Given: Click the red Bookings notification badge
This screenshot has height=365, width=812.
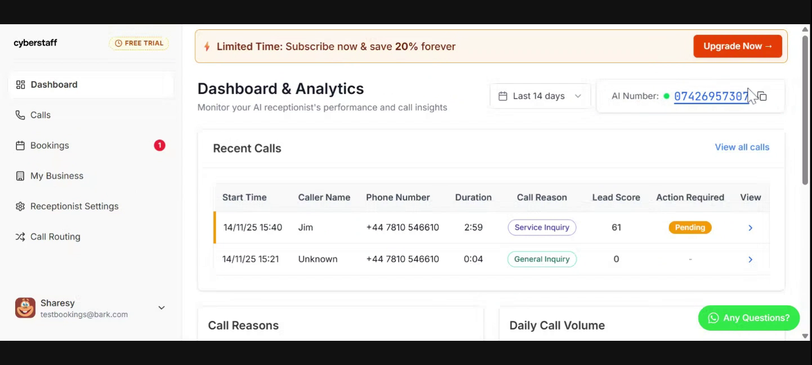Looking at the screenshot, I should tap(159, 145).
